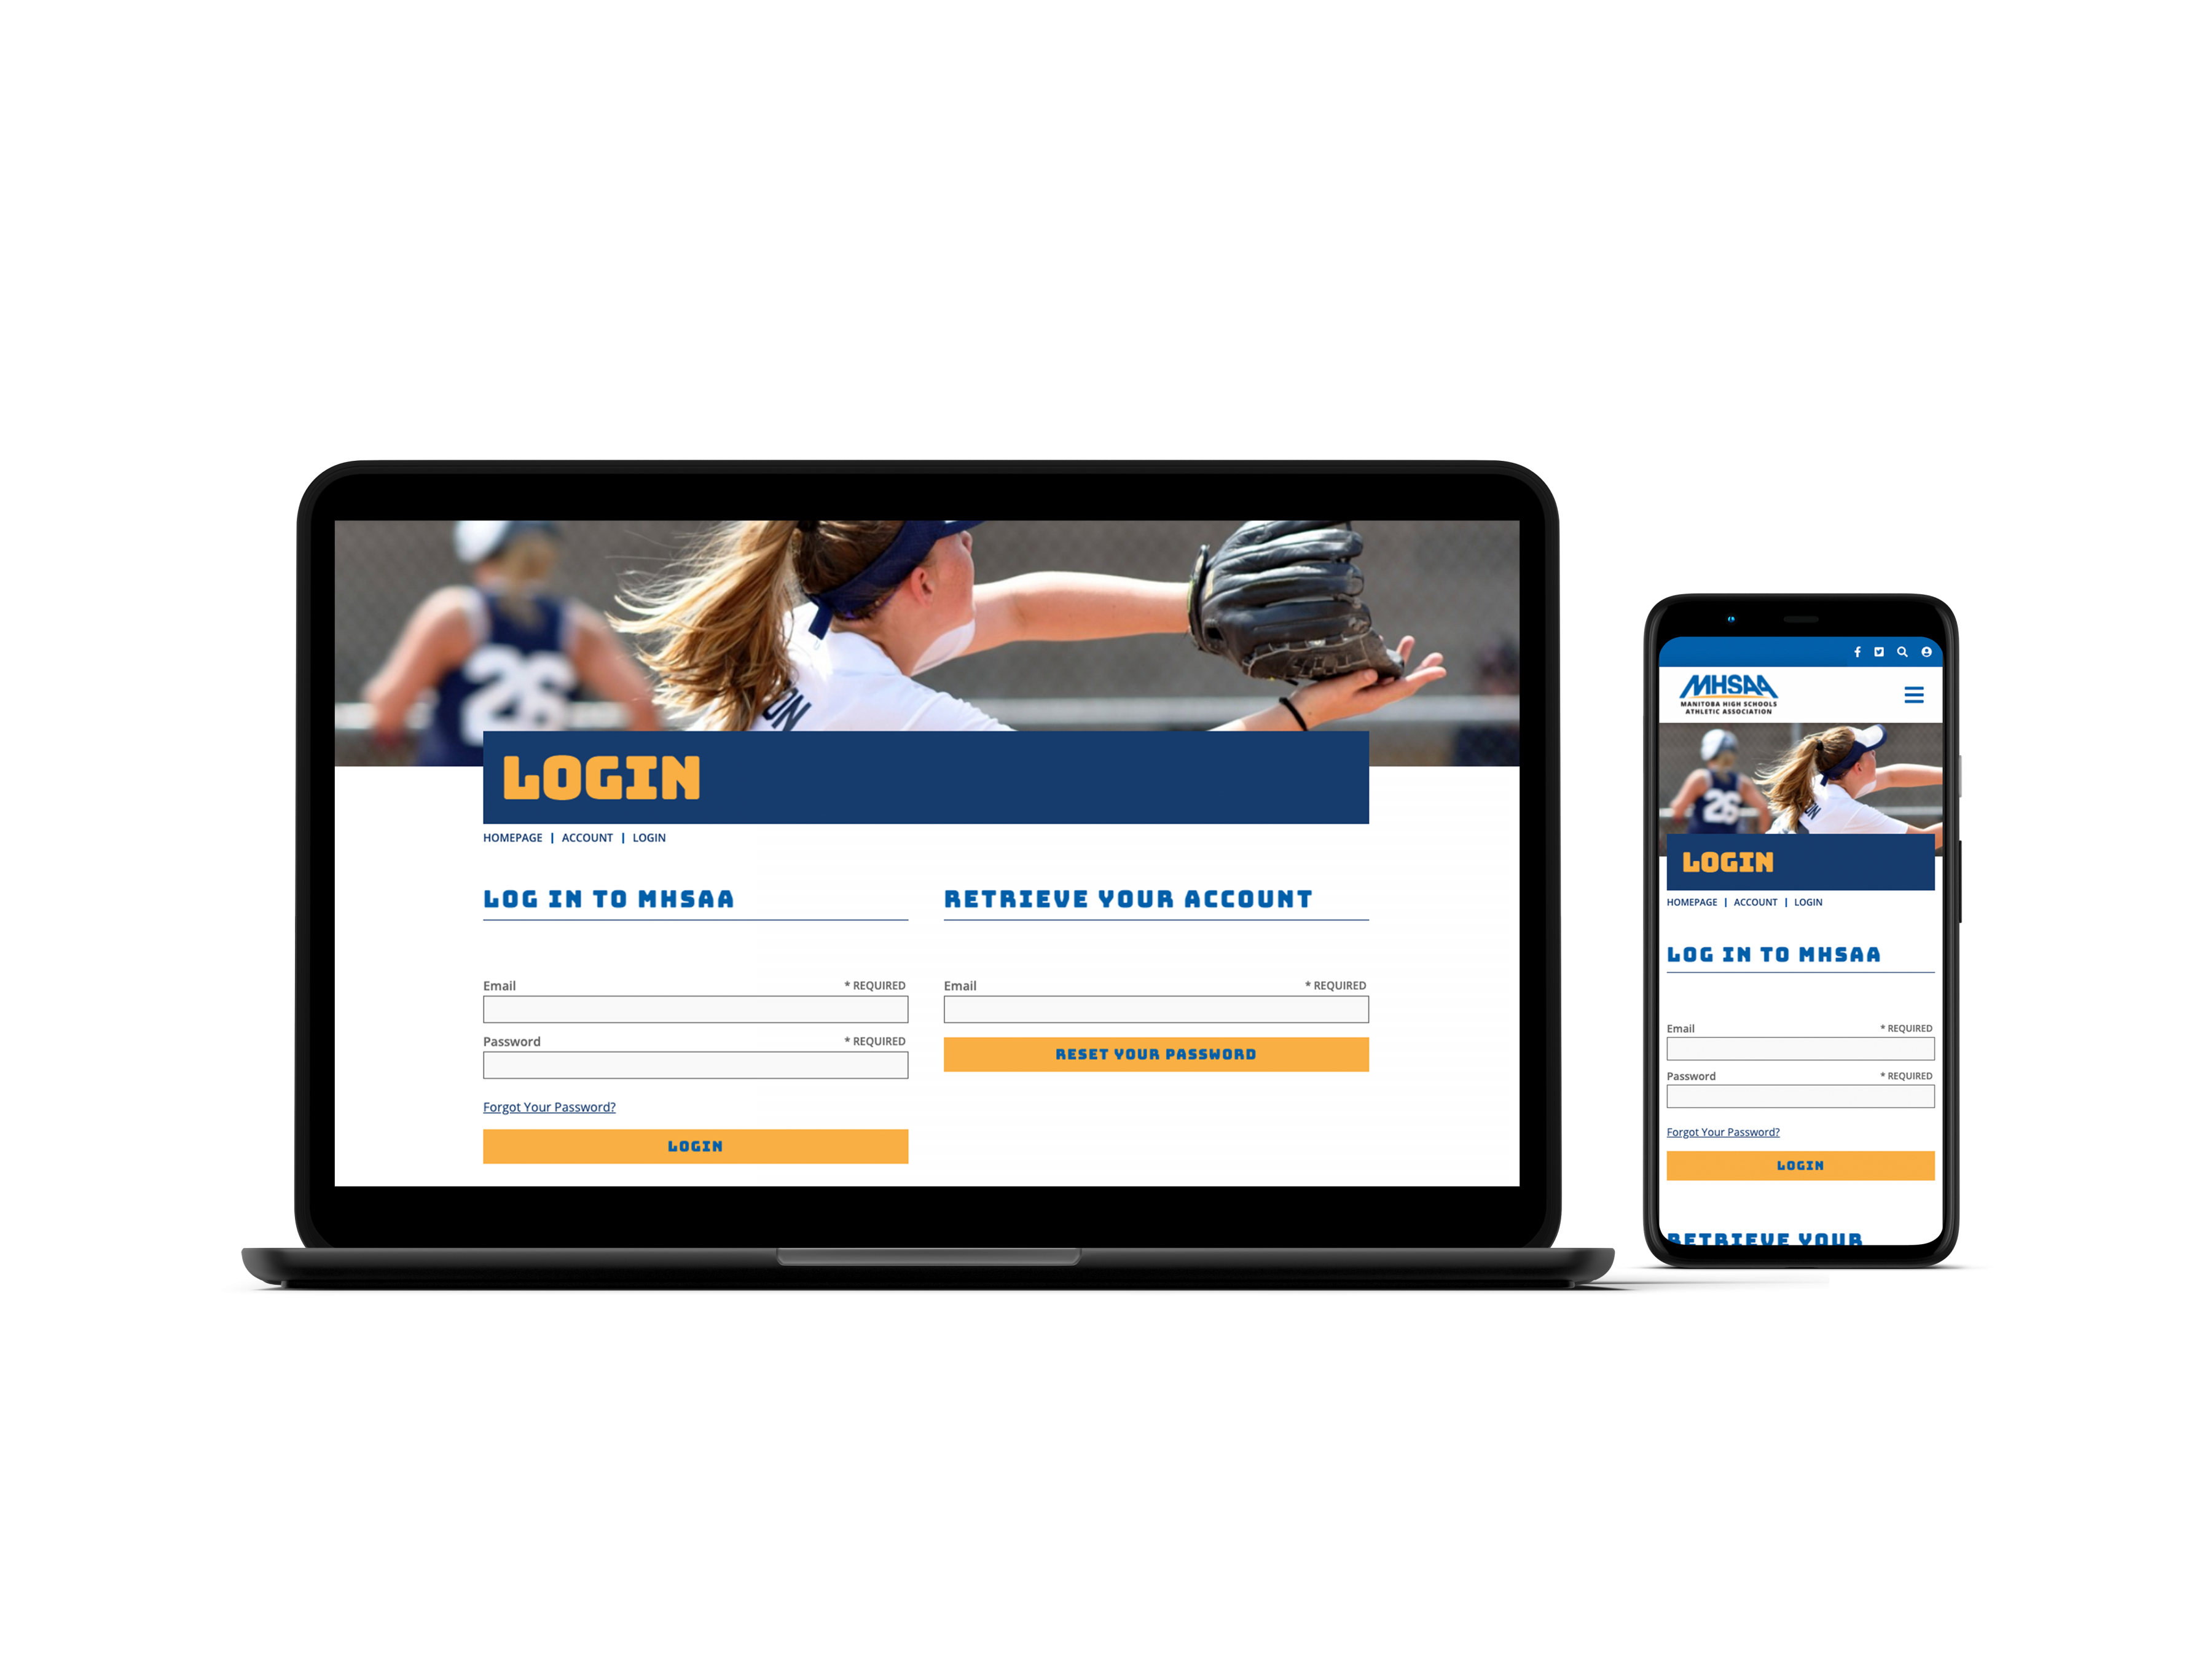Click the Forgot Your Password link

click(x=547, y=1107)
